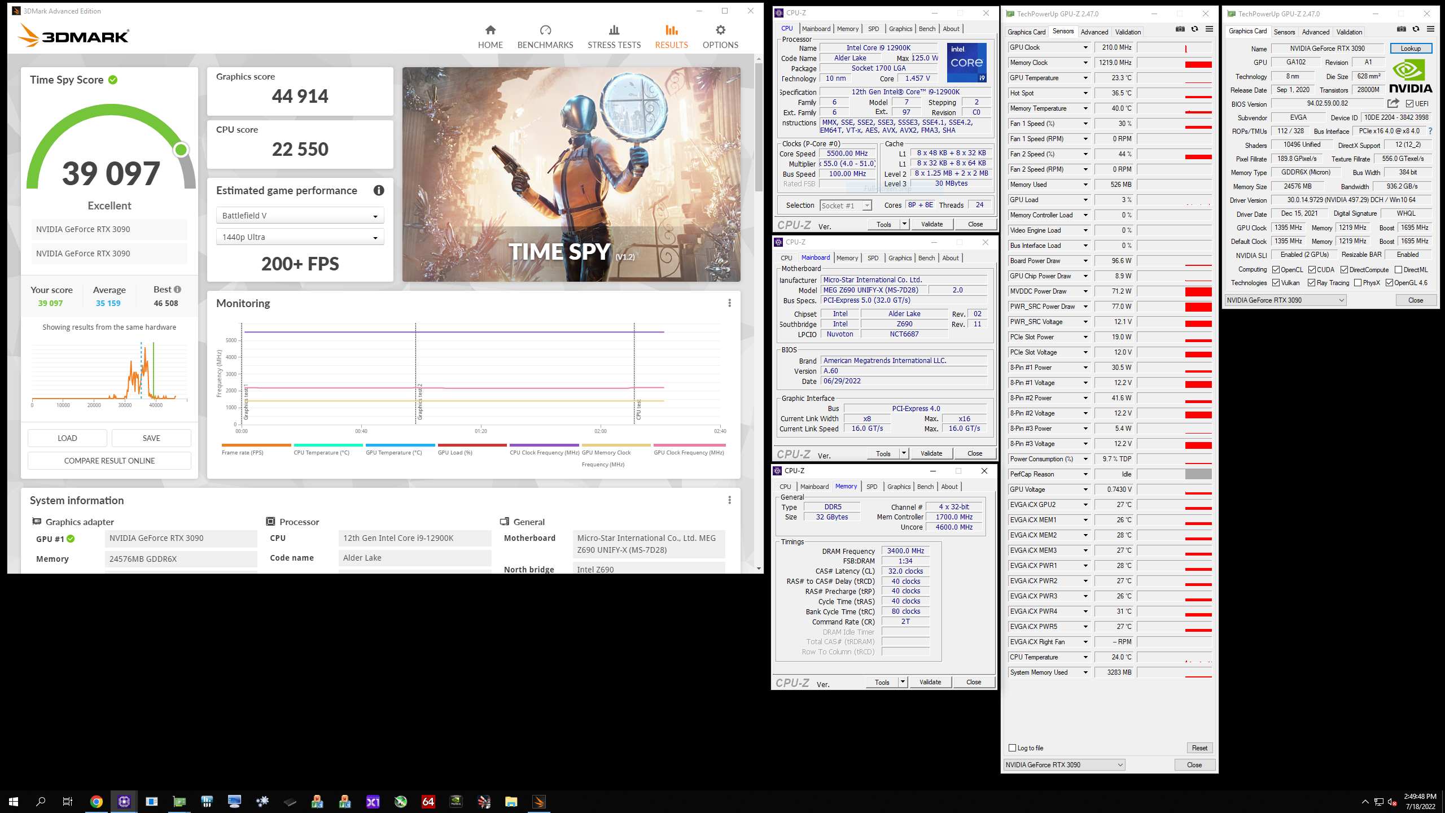Open the red 64 icon in taskbar
This screenshot has height=813, width=1445.
click(428, 801)
